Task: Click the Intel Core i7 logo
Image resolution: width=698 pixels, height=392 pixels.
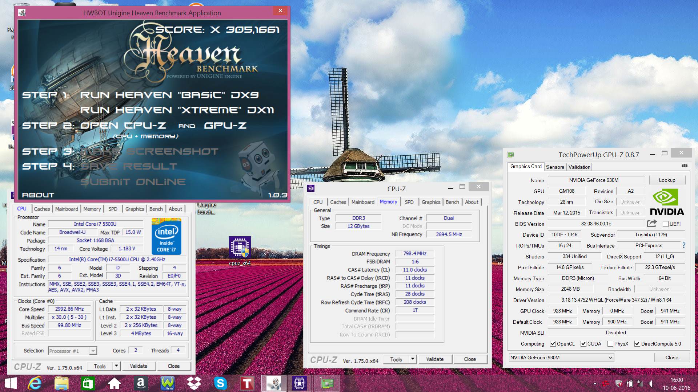Action: click(167, 236)
